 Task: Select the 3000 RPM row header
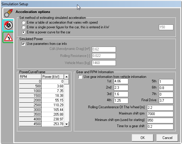coord(30,110)
